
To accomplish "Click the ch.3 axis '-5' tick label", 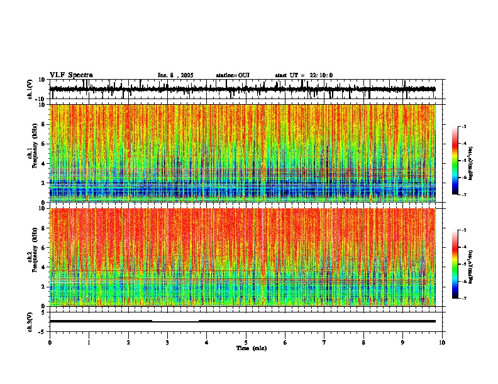I will pos(42,332).
